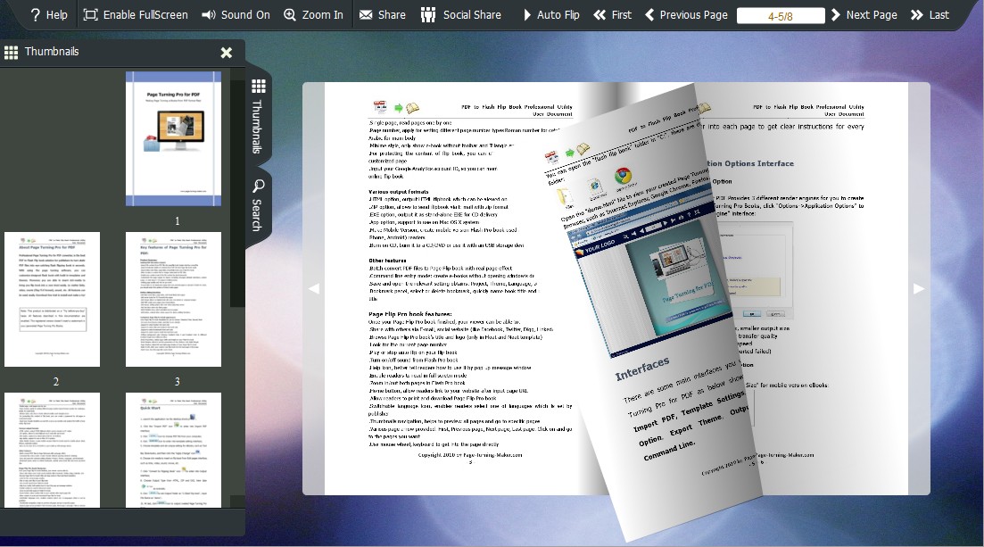The width and height of the screenshot is (984, 547).
Task: Select the vertical Search side tab
Action: (258, 206)
